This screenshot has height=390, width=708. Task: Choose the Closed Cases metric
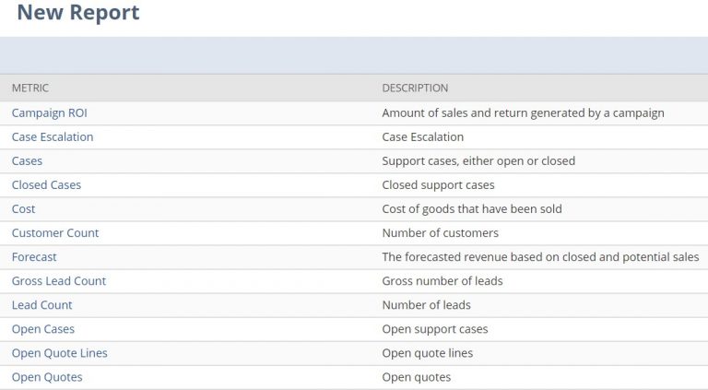click(x=46, y=184)
